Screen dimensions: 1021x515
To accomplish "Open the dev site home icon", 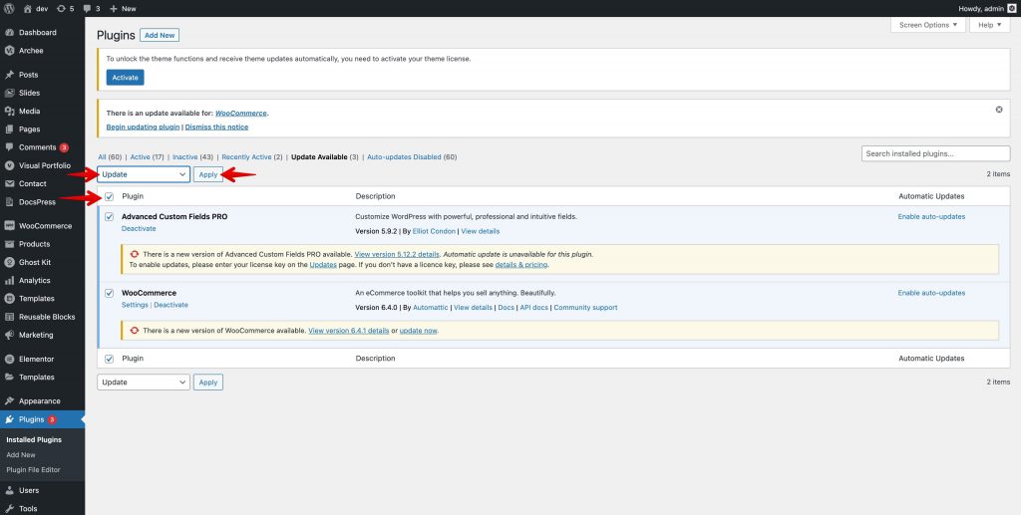I will pyautogui.click(x=27, y=8).
